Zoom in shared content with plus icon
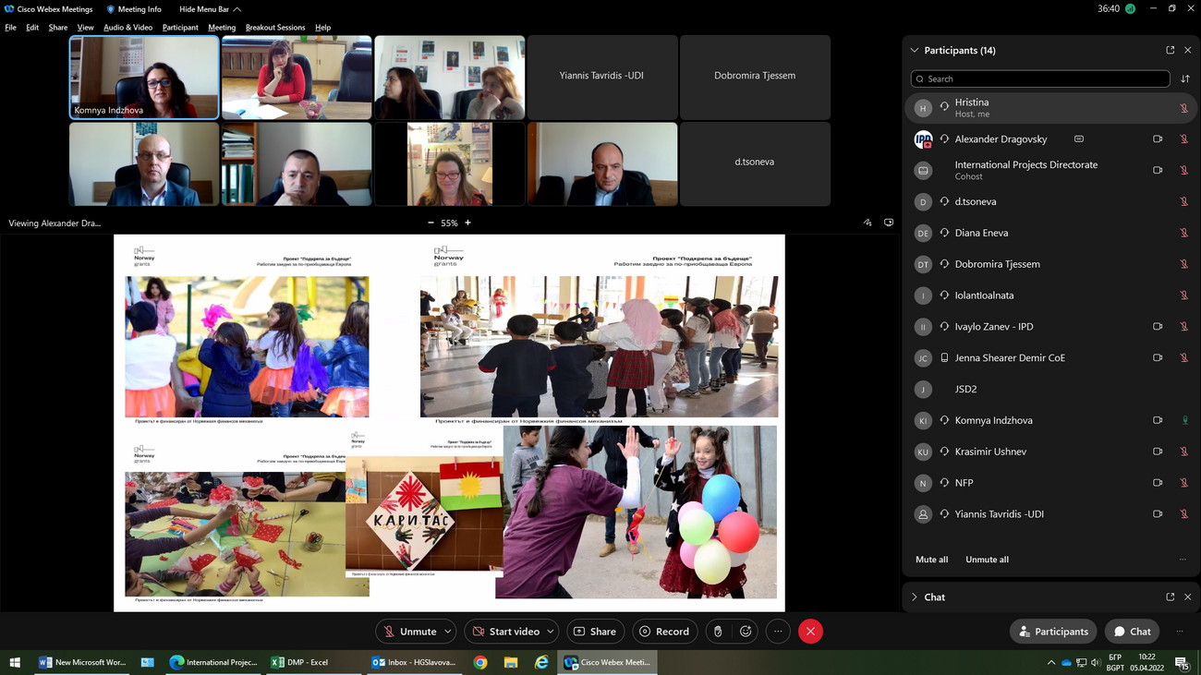The image size is (1201, 675). pyautogui.click(x=467, y=223)
